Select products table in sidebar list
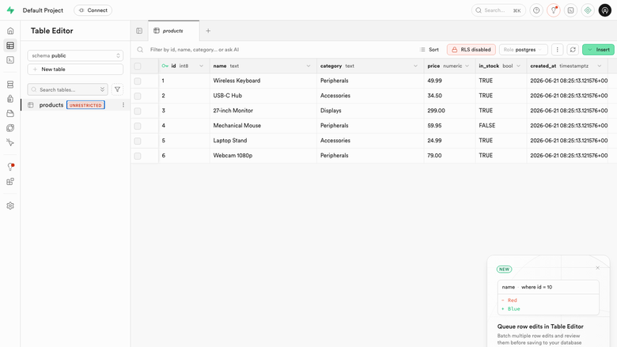 [75, 105]
